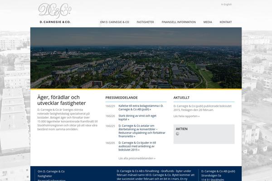Click footer link Fastigheter
The height and width of the screenshot is (181, 272).
click(45, 176)
